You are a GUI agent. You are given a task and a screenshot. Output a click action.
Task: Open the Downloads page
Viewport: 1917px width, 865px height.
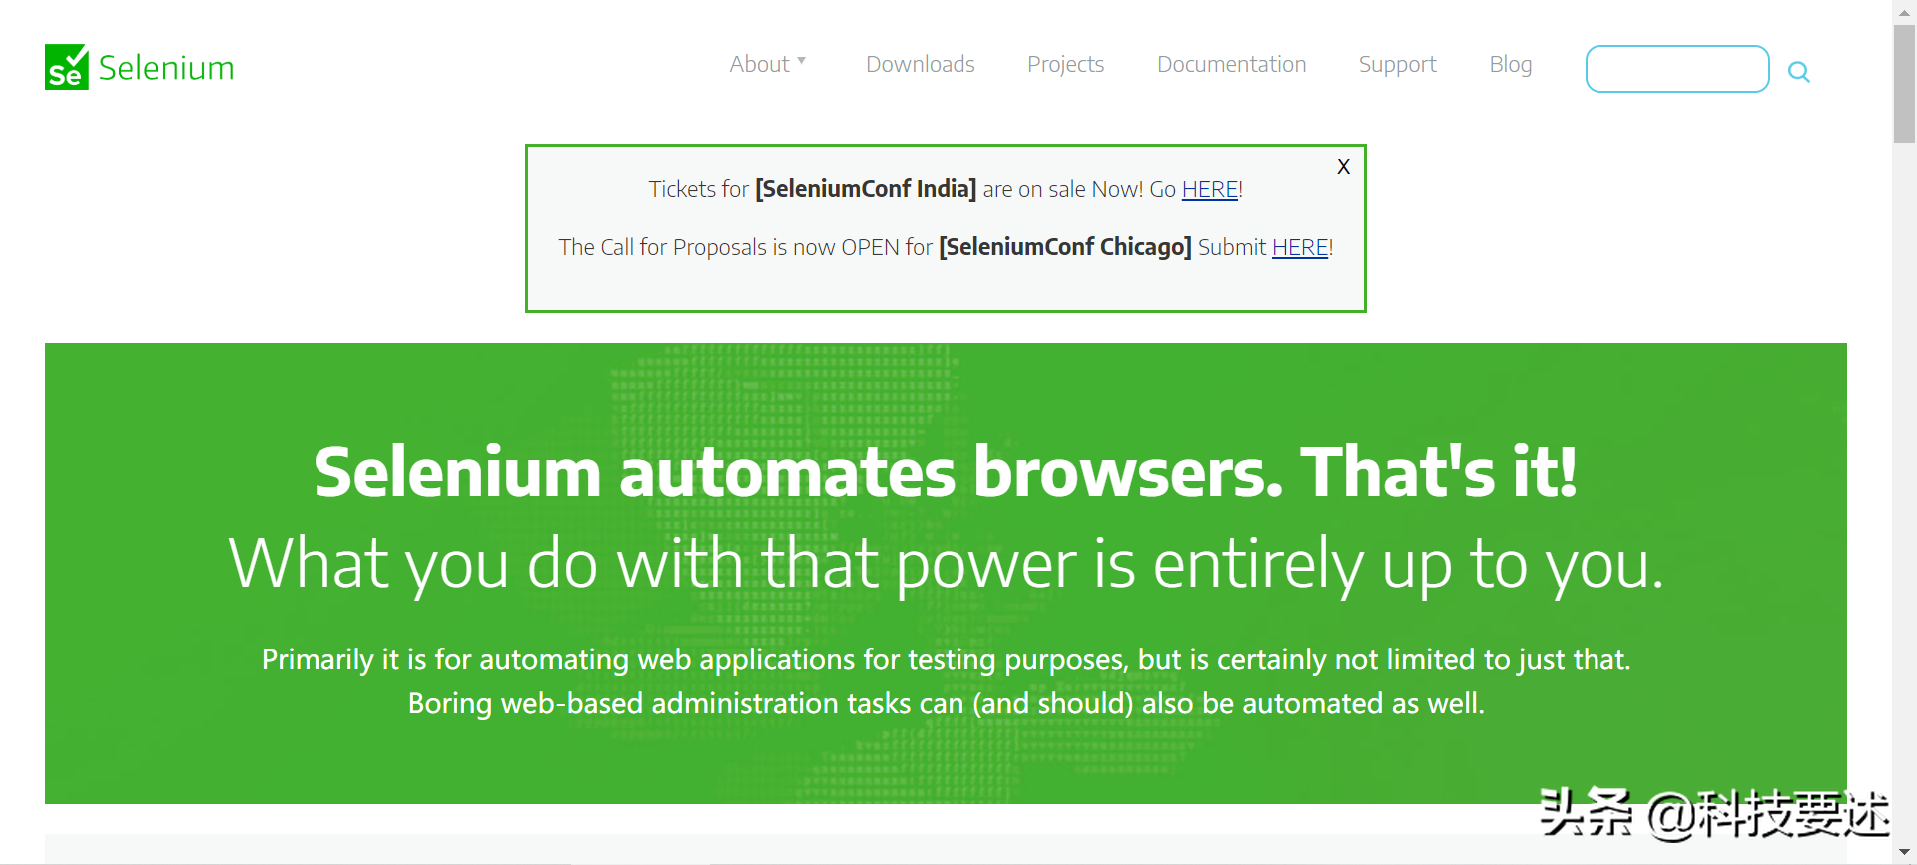(921, 64)
